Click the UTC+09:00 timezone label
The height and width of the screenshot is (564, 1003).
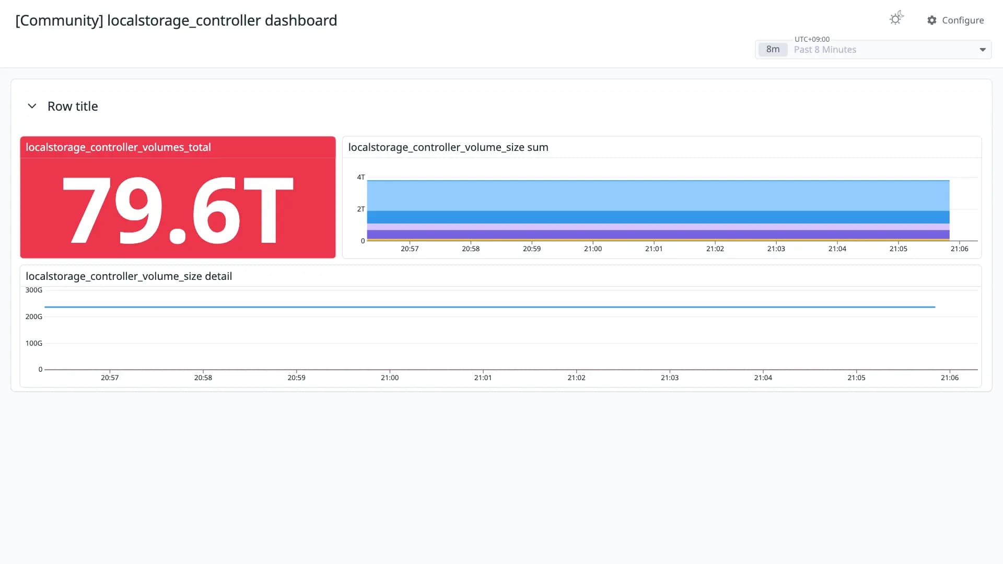pyautogui.click(x=812, y=39)
